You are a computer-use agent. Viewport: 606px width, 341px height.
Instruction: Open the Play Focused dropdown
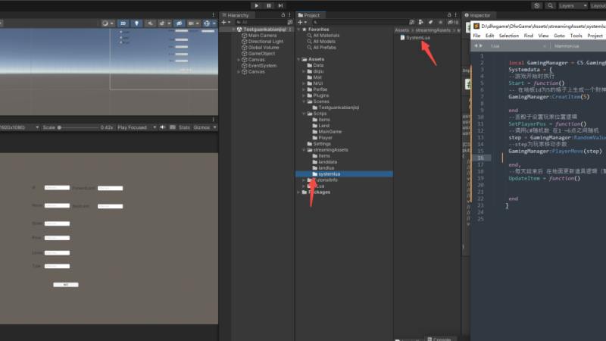[x=137, y=127]
